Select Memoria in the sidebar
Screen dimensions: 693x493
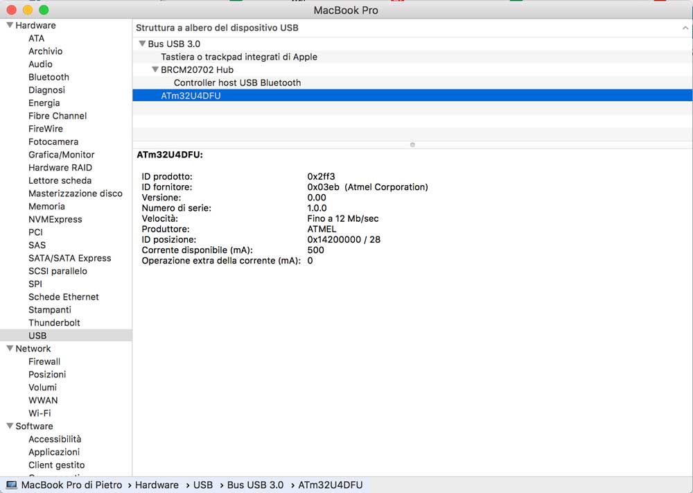tap(46, 207)
